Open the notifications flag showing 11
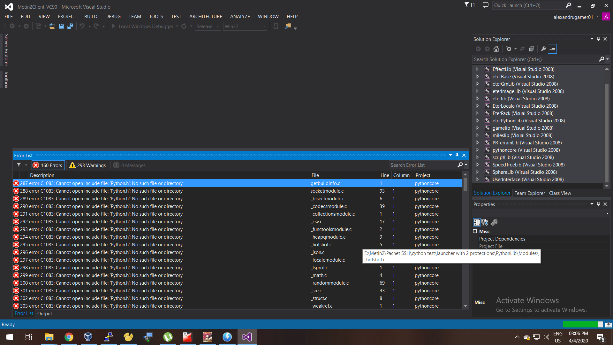613x345 pixels. [x=470, y=5]
